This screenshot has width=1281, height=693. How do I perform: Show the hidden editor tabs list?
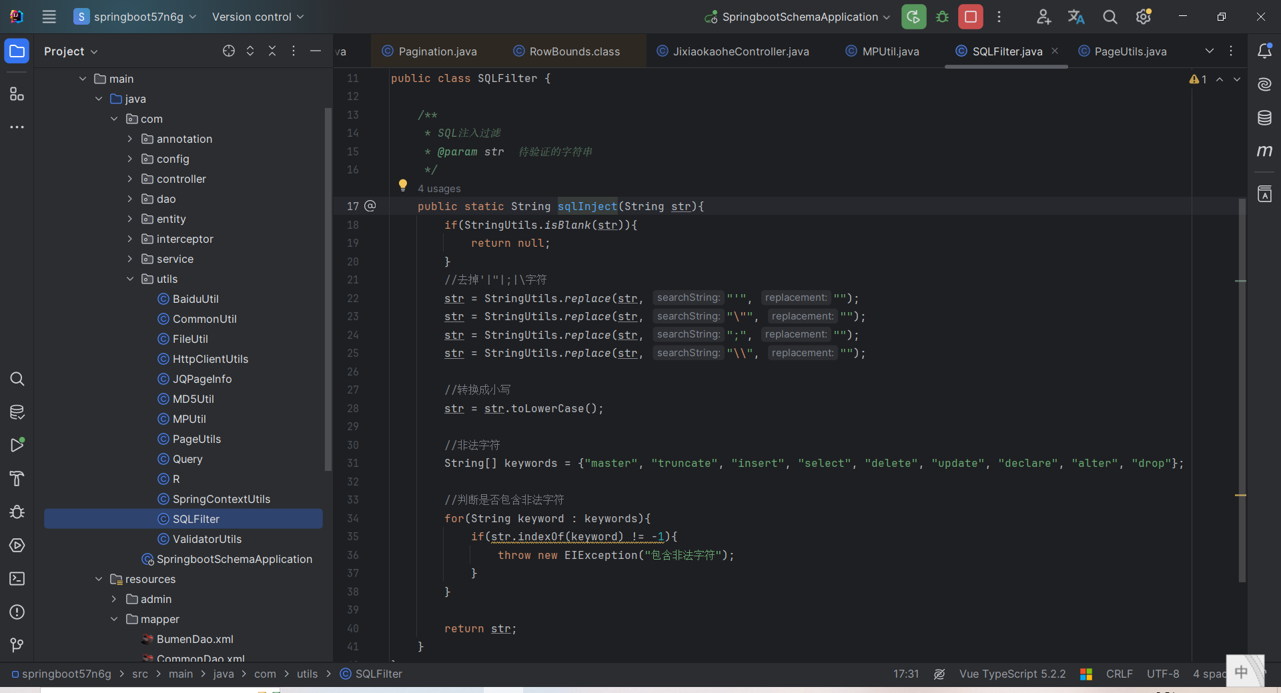pos(1210,51)
